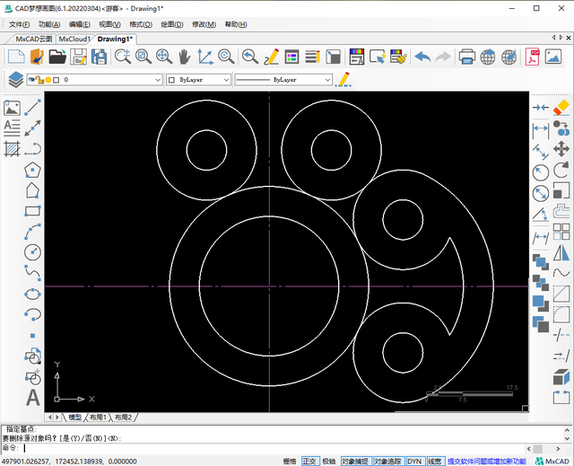Switch to 布局1 layout tab

click(96, 418)
